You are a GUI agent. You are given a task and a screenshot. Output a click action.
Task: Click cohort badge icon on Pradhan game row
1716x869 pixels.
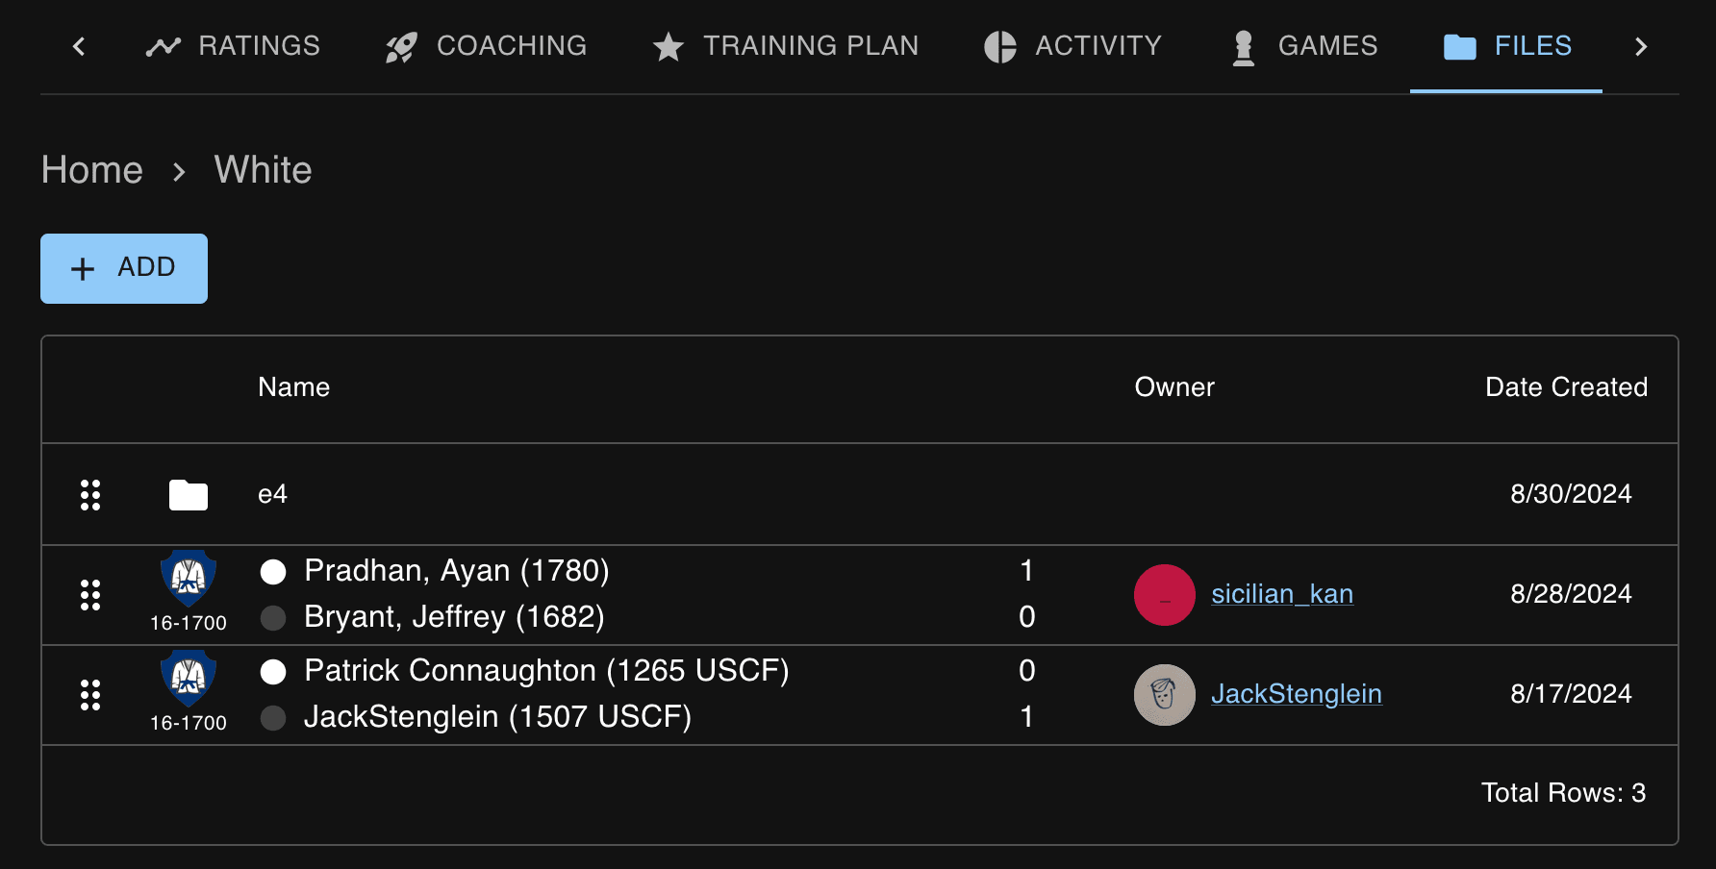point(189,579)
